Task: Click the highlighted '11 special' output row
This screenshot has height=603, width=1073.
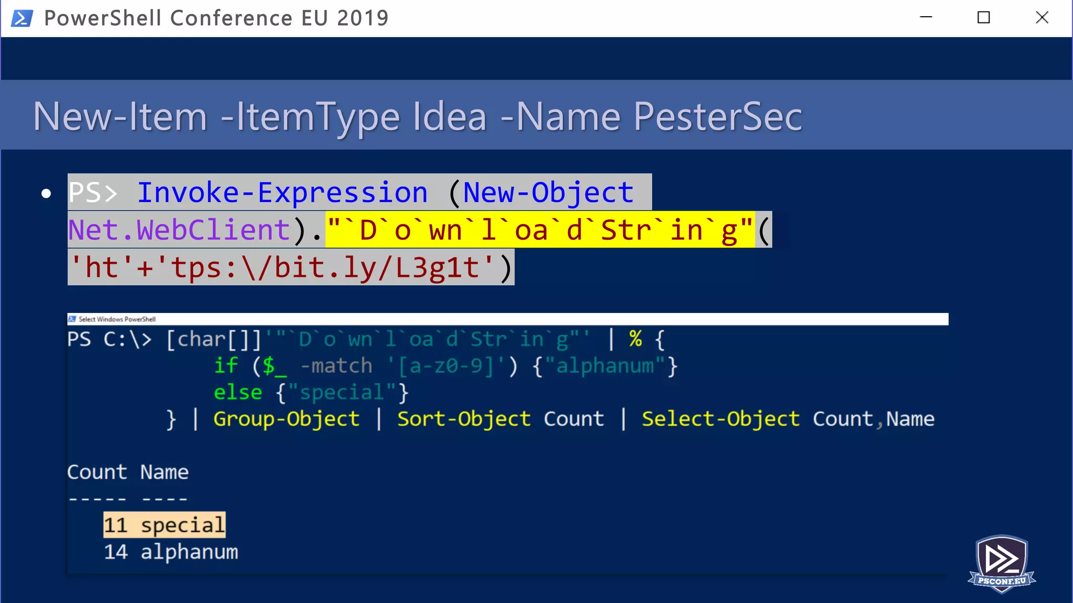Action: (x=165, y=525)
